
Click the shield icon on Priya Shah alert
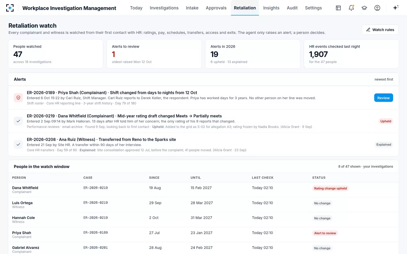(18, 98)
